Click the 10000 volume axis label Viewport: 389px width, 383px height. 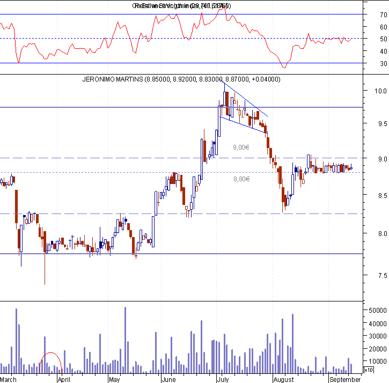[x=378, y=361]
